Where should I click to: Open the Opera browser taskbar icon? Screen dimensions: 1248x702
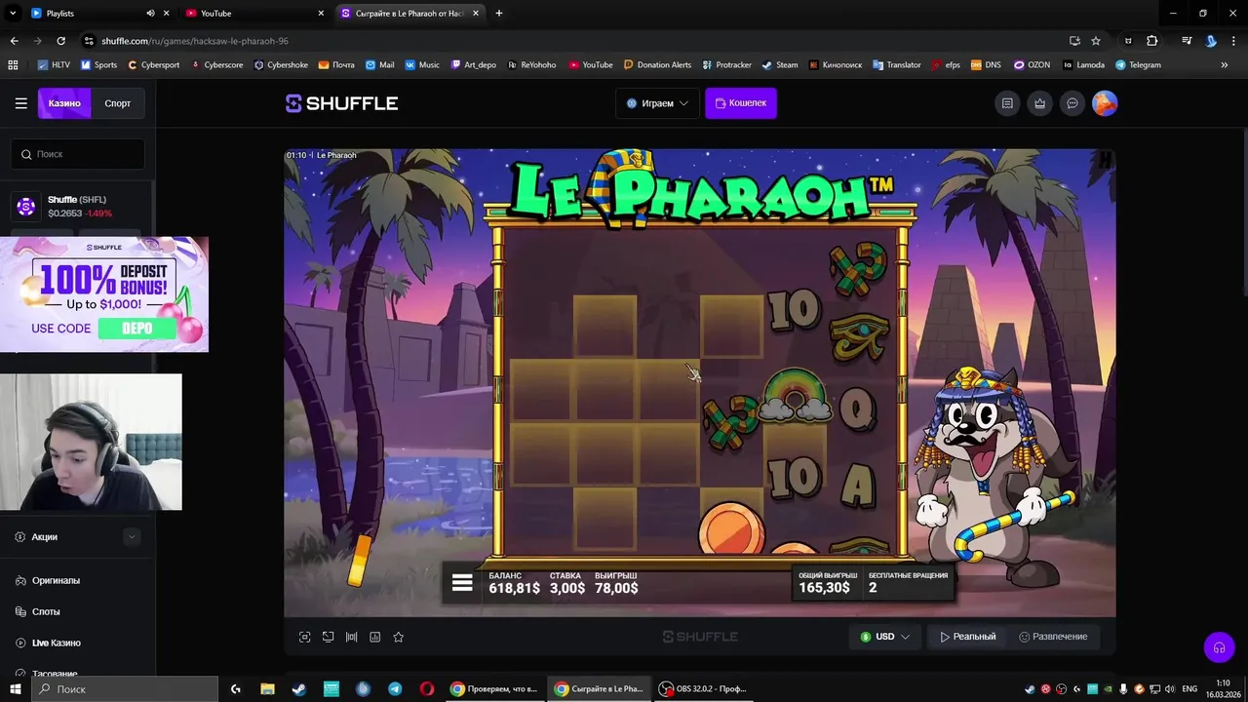pos(427,688)
